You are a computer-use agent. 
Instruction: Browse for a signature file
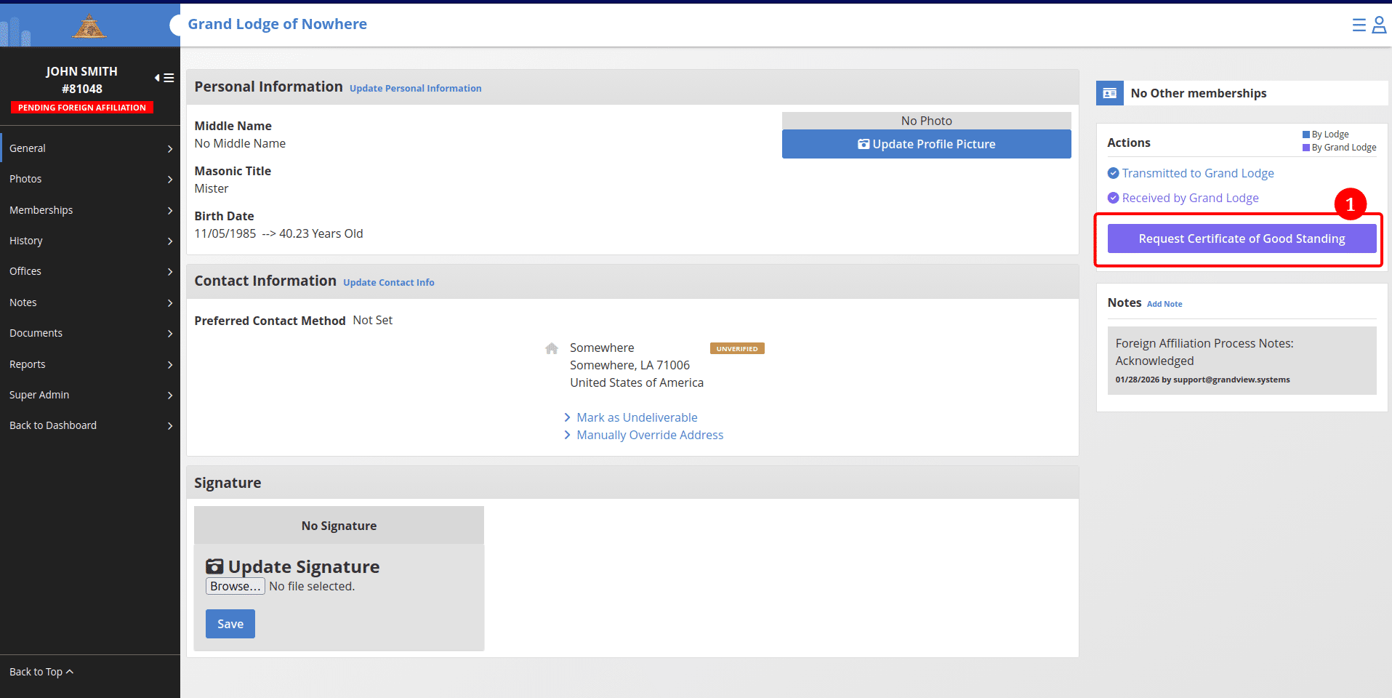click(235, 586)
